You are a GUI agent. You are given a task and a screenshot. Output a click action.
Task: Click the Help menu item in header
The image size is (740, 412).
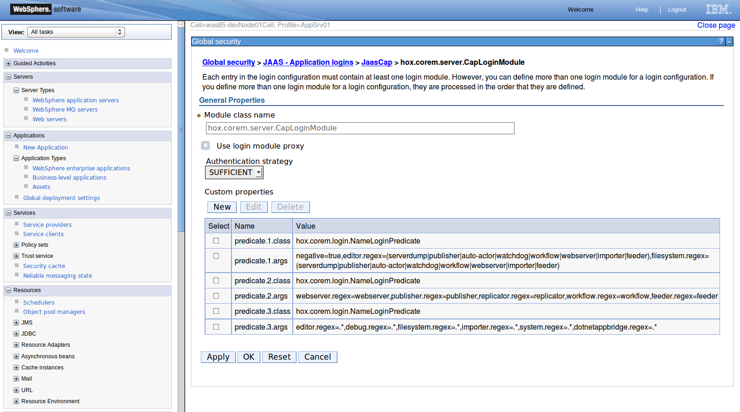(642, 10)
